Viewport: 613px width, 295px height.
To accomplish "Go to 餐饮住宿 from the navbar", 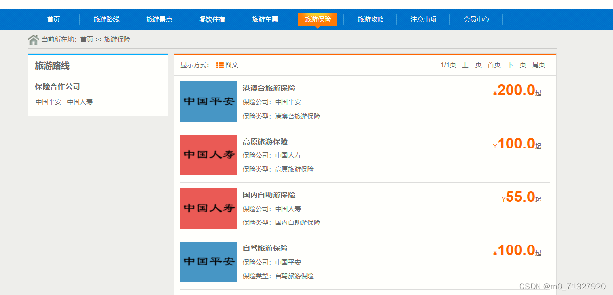I will (211, 20).
